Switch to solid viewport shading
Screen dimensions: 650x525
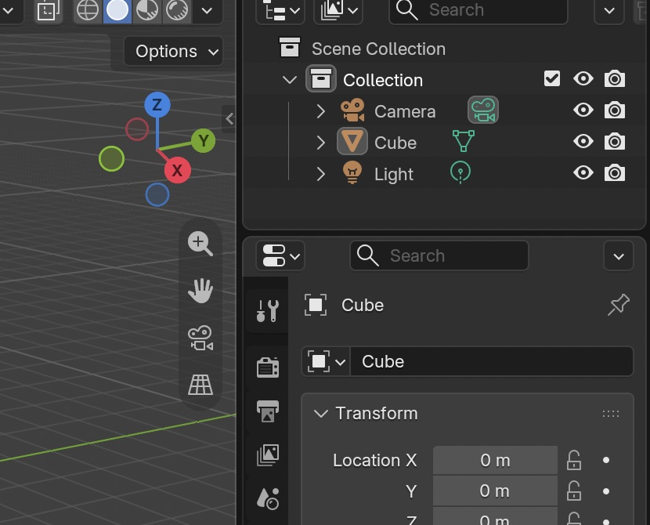(x=117, y=10)
